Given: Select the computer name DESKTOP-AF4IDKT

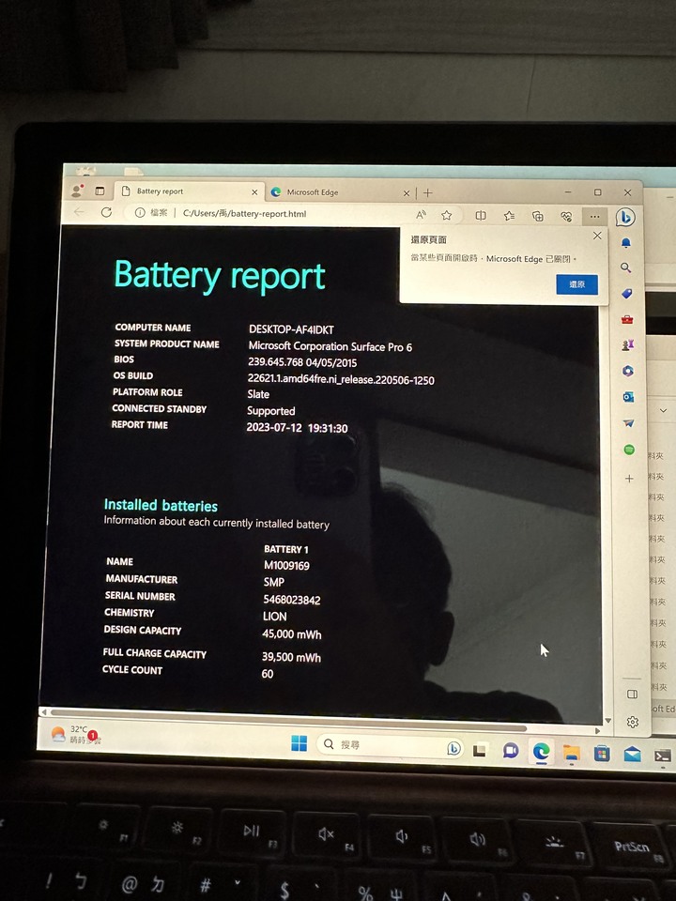Looking at the screenshot, I should pyautogui.click(x=291, y=329).
